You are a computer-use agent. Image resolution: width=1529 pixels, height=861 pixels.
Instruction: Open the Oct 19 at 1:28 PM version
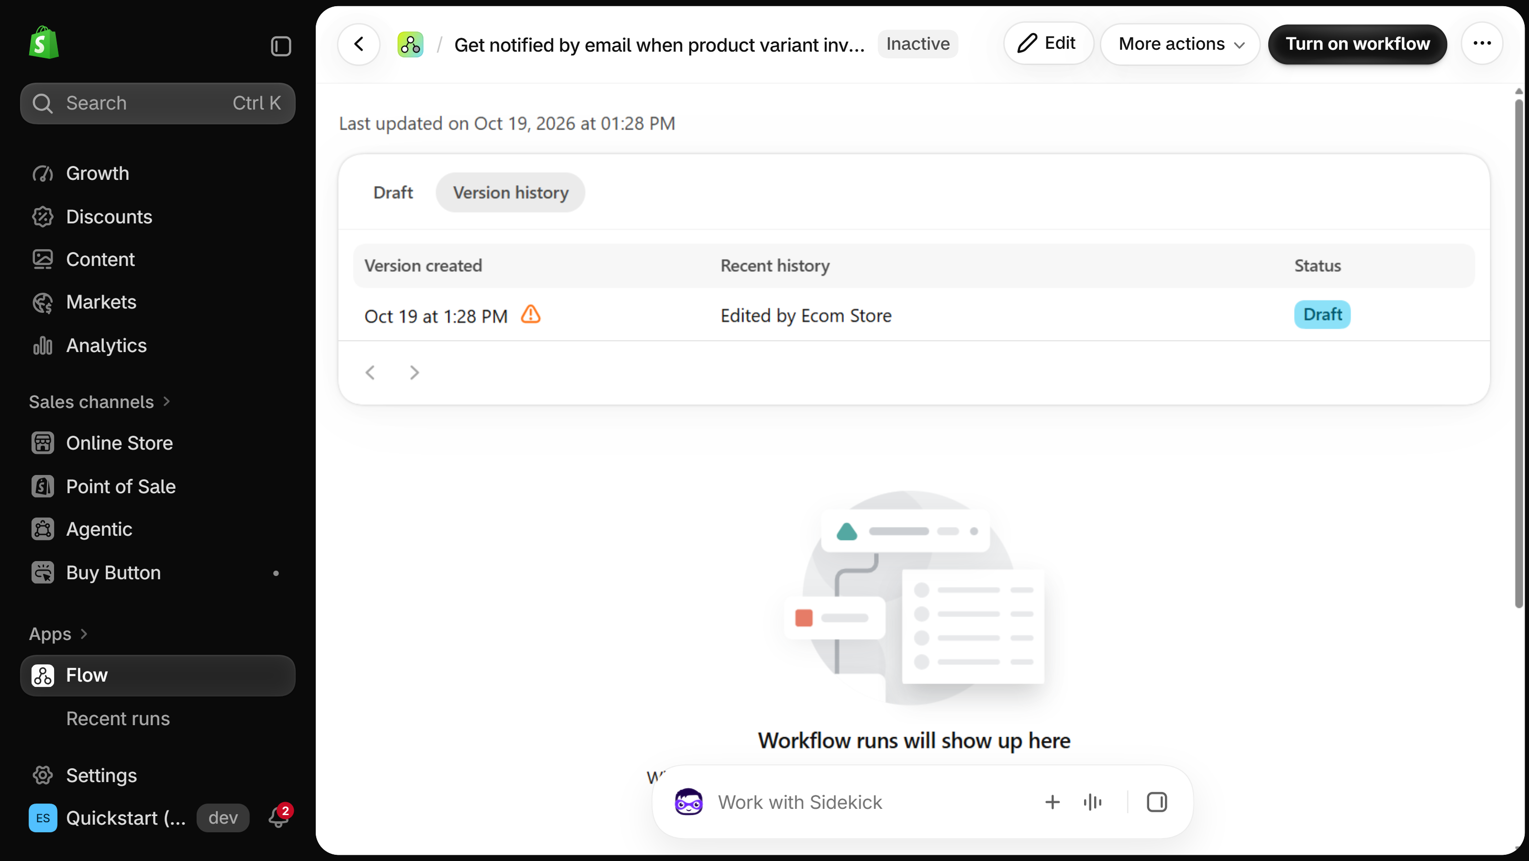tap(436, 316)
